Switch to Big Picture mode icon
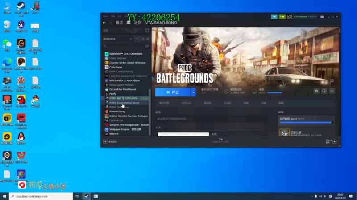Image resolution: width=357 pixels, height=200 pixels. pyautogui.click(x=322, y=16)
